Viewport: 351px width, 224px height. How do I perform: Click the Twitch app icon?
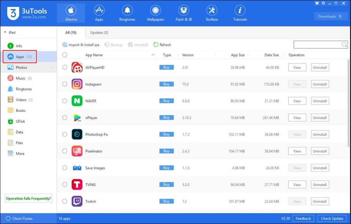coord(77,201)
